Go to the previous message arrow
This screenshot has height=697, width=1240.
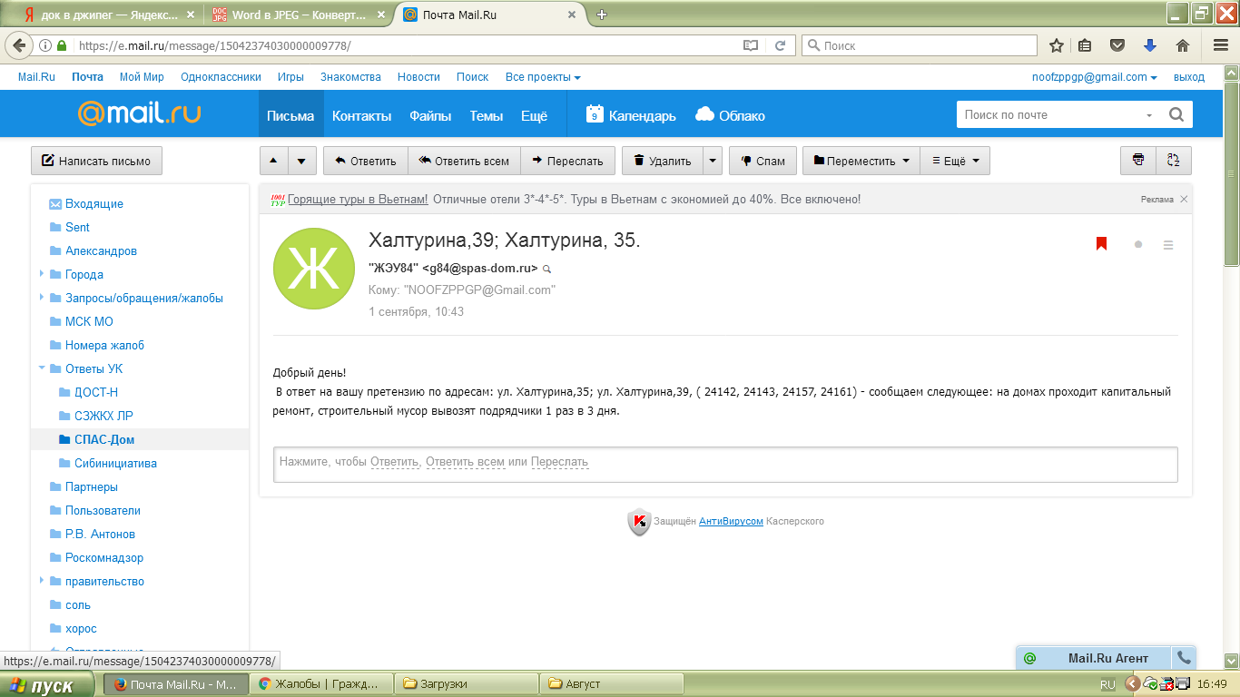pos(273,161)
